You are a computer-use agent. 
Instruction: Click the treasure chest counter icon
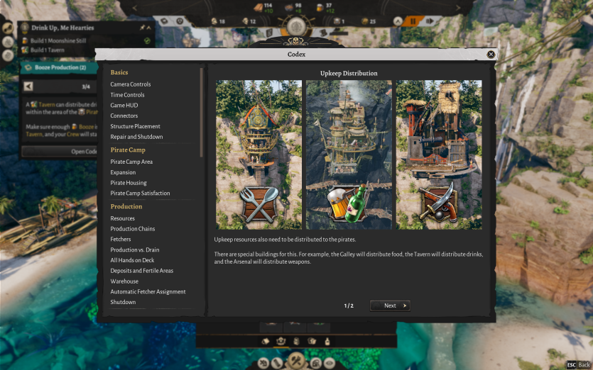click(x=337, y=21)
